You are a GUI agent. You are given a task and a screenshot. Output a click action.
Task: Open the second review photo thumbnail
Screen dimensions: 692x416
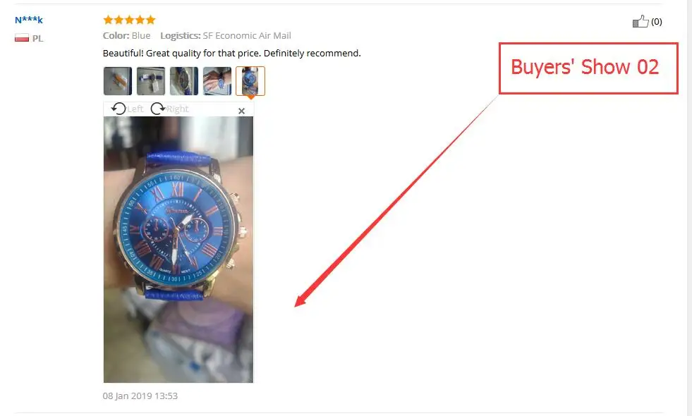(x=151, y=81)
